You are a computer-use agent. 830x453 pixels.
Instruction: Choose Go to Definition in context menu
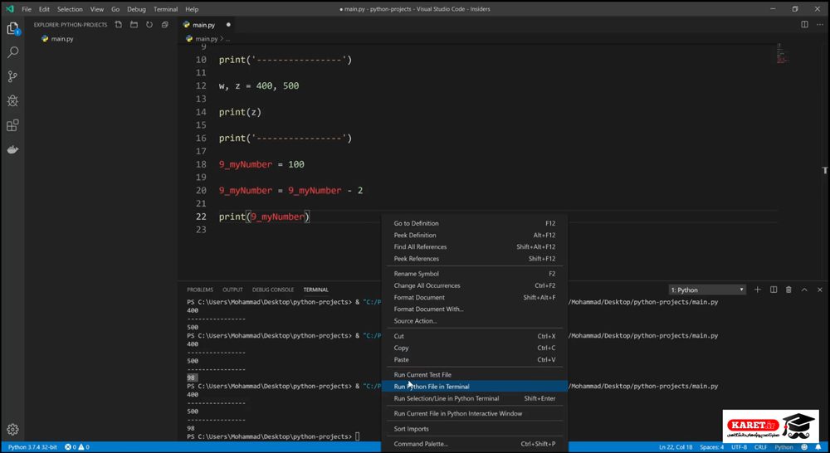[474, 223]
